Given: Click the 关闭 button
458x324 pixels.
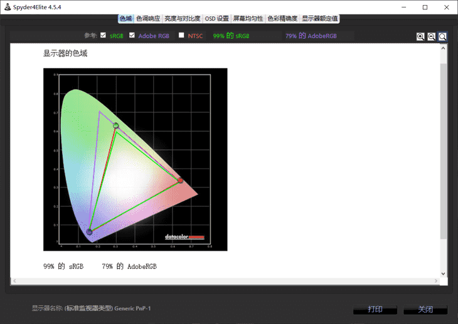Looking at the screenshot, I should tap(425, 310).
